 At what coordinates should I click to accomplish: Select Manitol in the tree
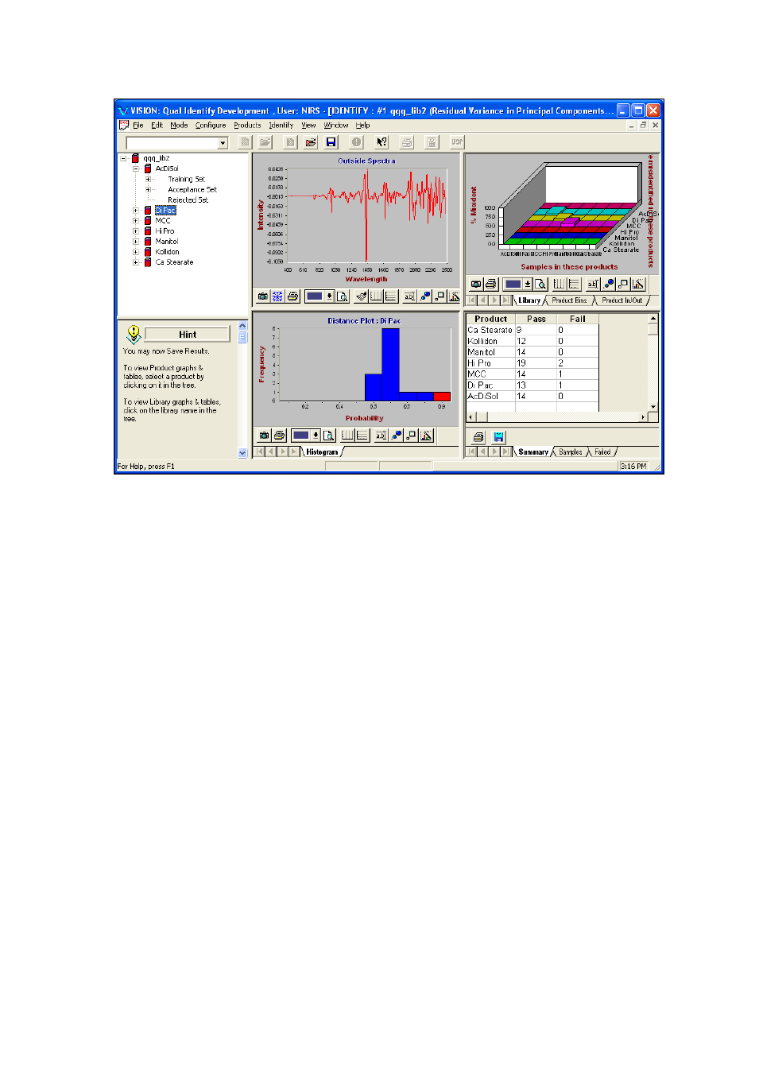pos(166,242)
